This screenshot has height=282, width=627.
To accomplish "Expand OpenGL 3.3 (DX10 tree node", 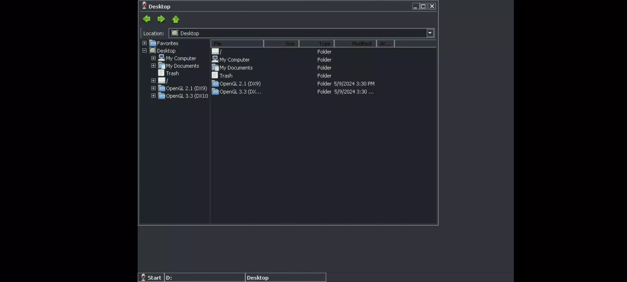I will 153,96.
